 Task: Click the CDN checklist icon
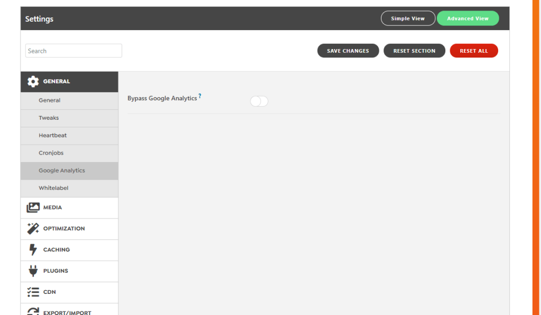33,292
